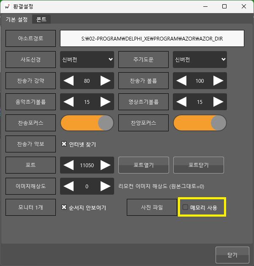The width and height of the screenshot is (254, 266).
Task: Enable the 메모리 사용 checkbox
Action: click(x=186, y=207)
